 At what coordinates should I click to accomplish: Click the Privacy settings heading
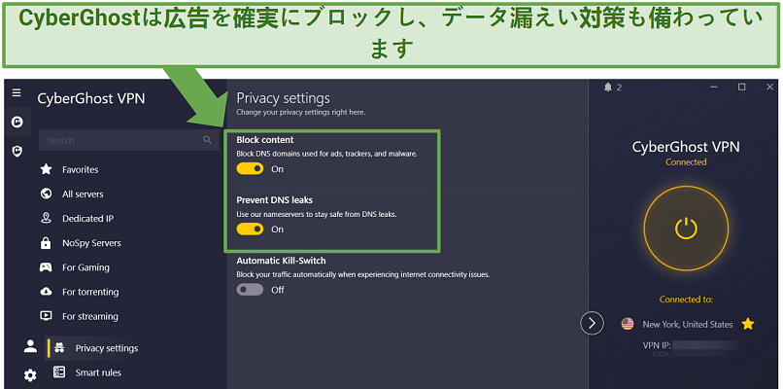pyautogui.click(x=283, y=97)
